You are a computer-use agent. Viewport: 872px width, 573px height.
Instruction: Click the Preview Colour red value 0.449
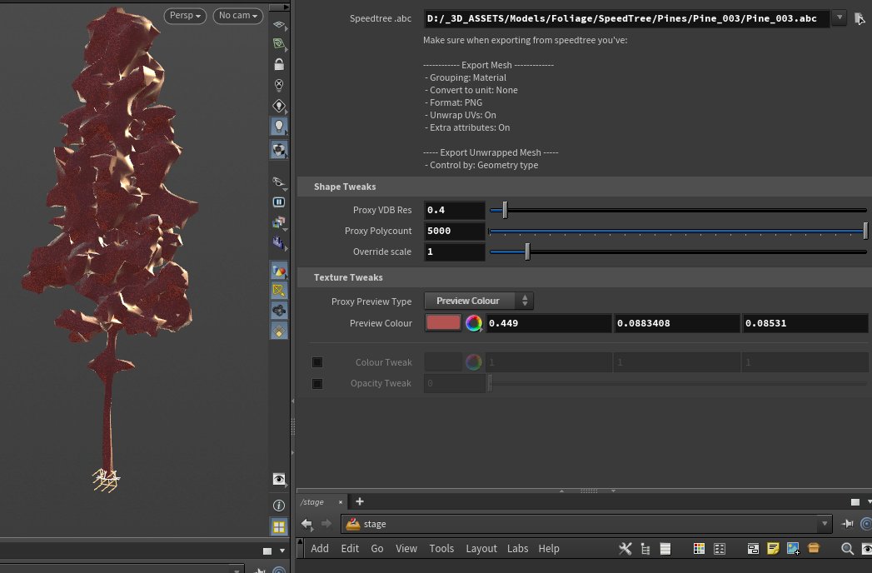point(548,323)
